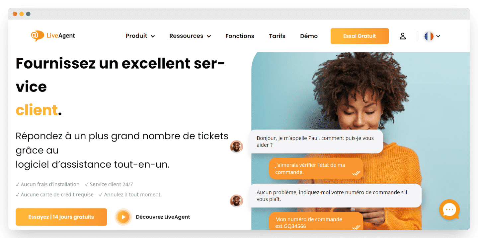
Task: Play the Découvrez LiveAgent video
Action: (123, 217)
